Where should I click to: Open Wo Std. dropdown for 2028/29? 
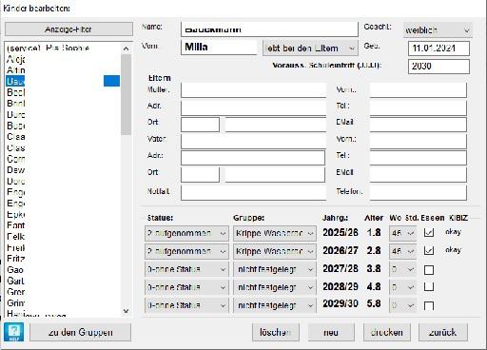coord(402,287)
